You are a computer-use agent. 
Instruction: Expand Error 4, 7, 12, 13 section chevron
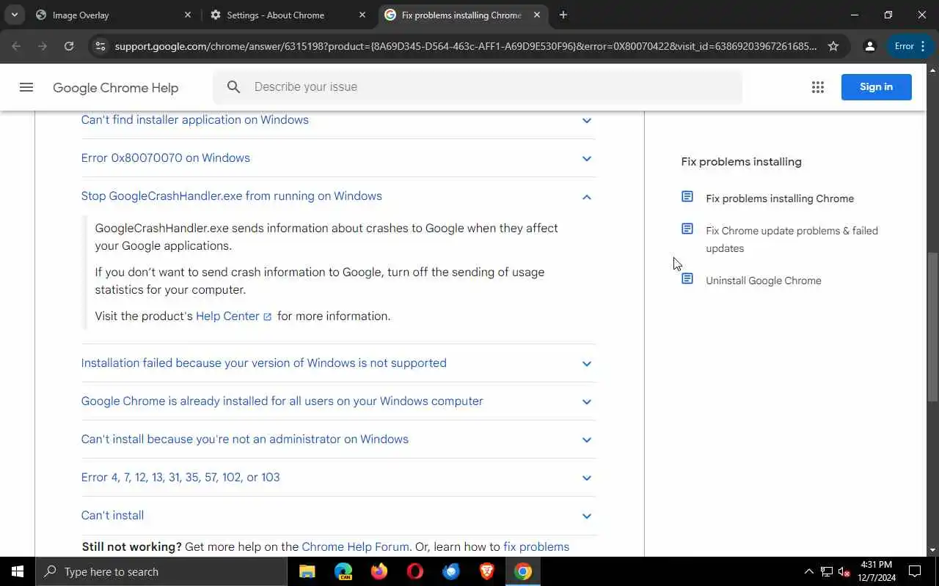pos(586,478)
